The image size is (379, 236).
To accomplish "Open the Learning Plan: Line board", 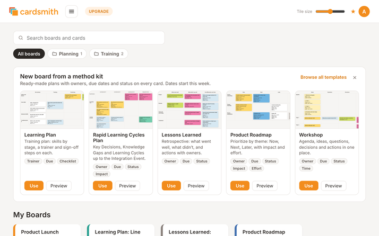I will pyautogui.click(x=121, y=230).
